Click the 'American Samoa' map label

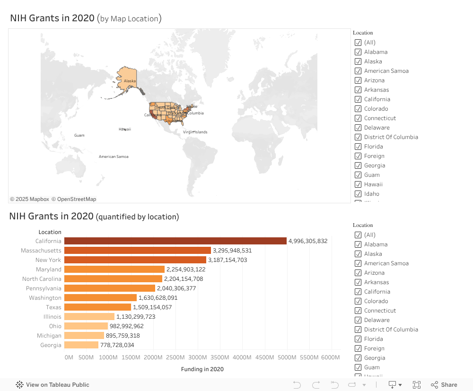point(114,156)
